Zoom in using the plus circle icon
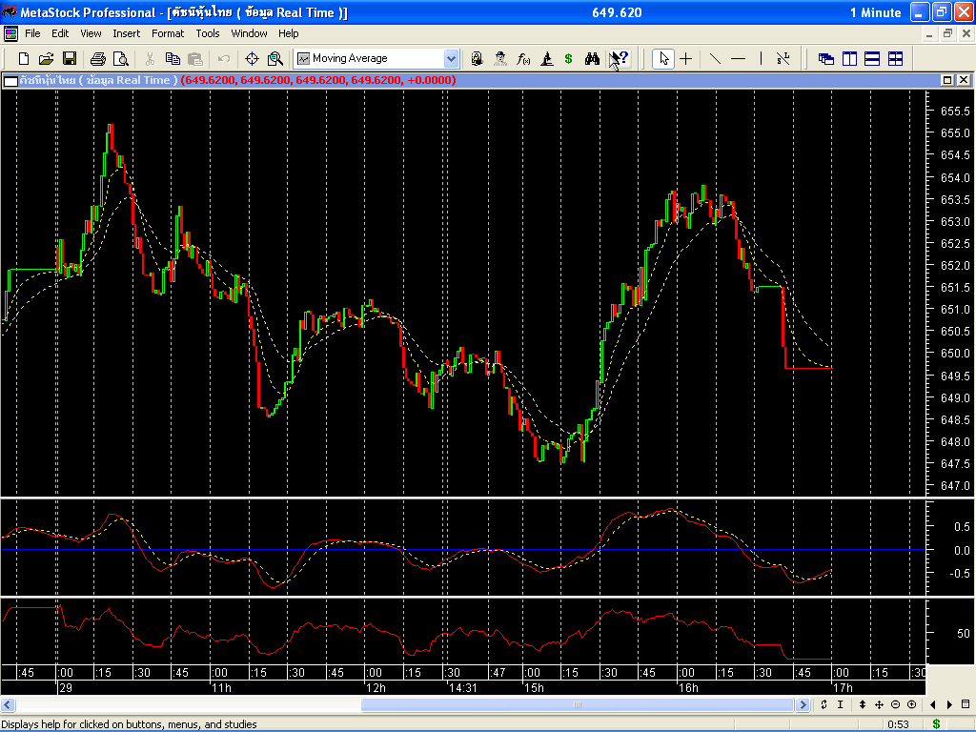 click(x=911, y=704)
